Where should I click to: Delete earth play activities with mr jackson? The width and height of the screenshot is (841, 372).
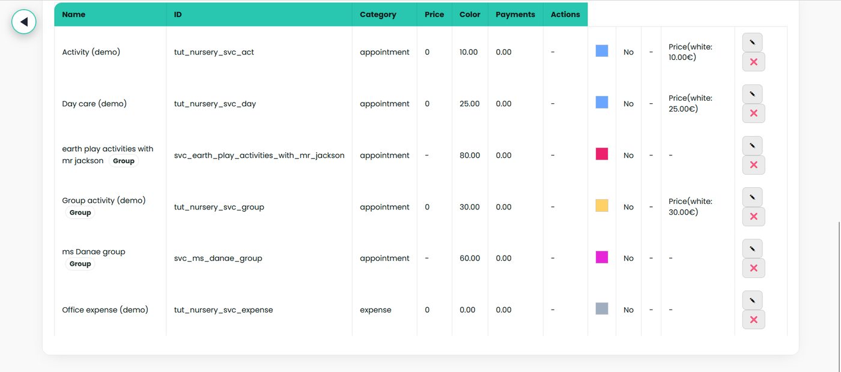753,165
